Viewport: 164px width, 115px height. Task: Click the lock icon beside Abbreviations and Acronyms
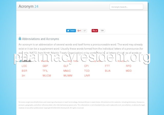coord(20,39)
